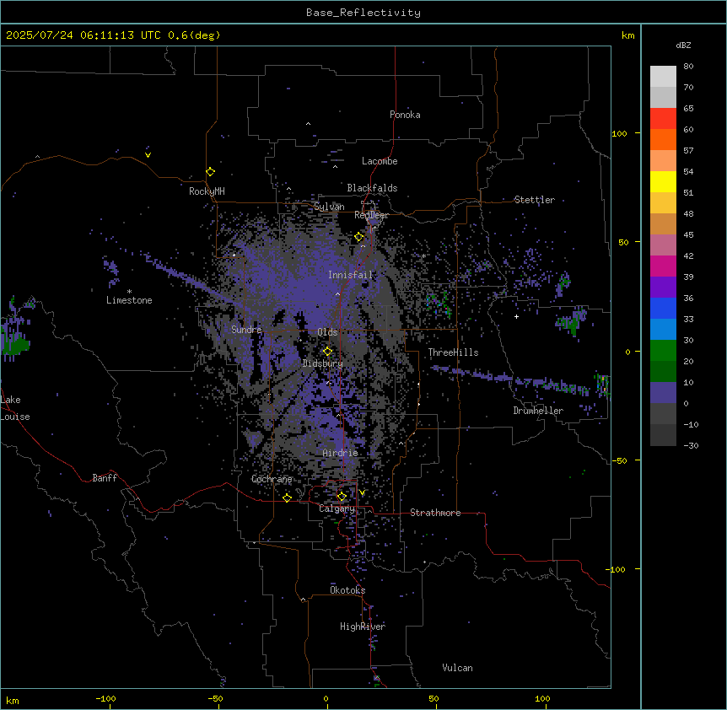Click the -100 tick on bottom horizontal axis
The width and height of the screenshot is (727, 710).
click(105, 698)
